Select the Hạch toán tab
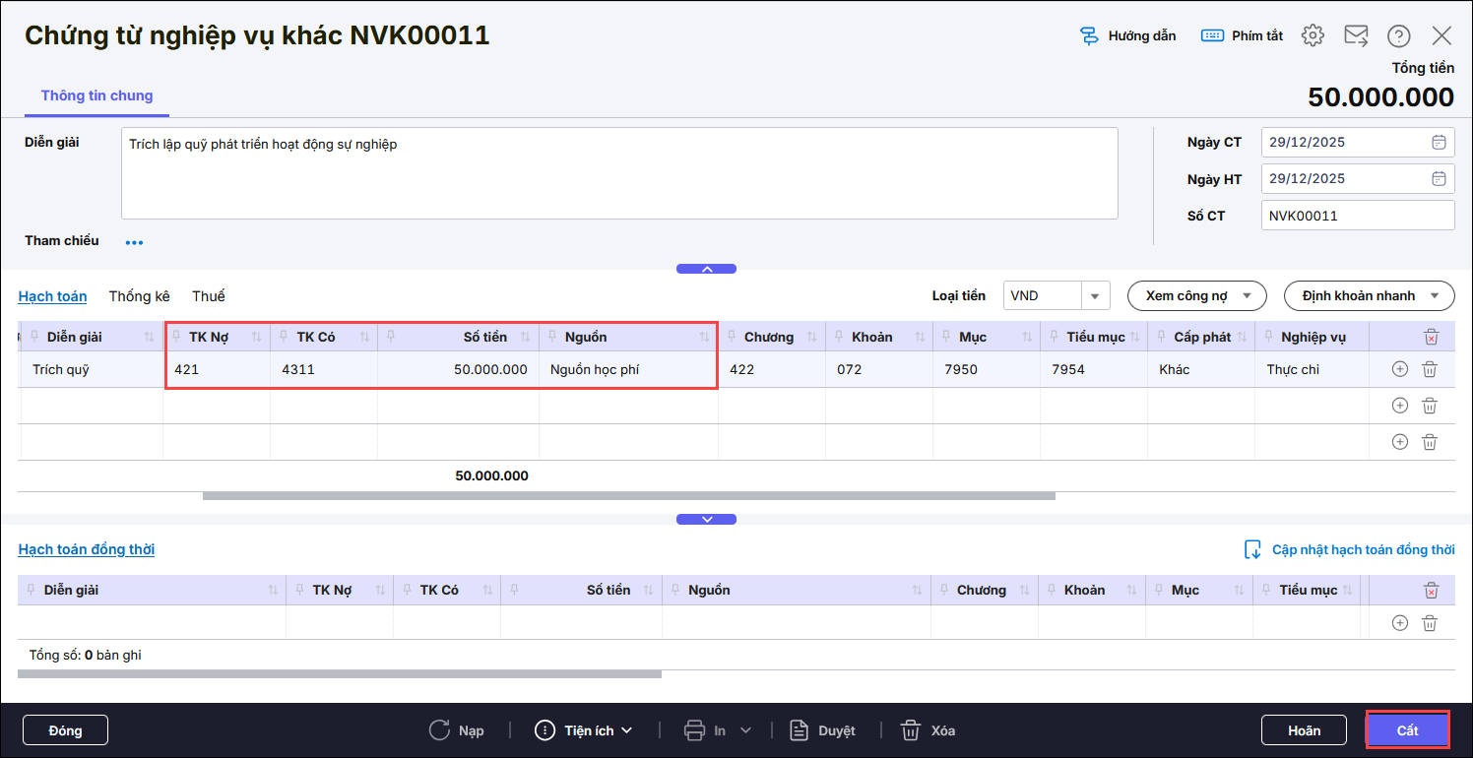 pyautogui.click(x=52, y=296)
